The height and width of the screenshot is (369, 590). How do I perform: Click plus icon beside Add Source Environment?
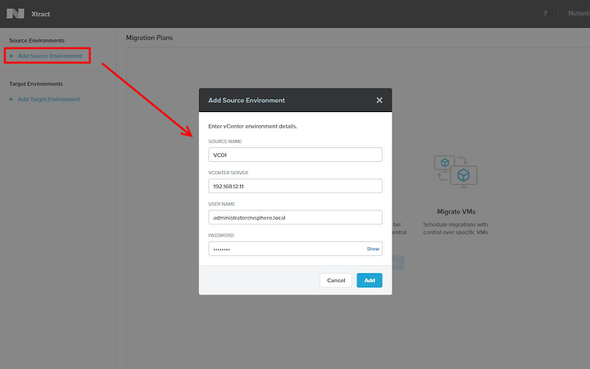(x=11, y=56)
